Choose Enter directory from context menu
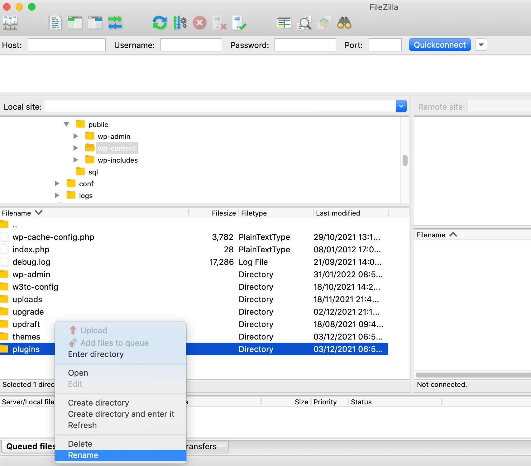This screenshot has width=531, height=466. click(121, 354)
